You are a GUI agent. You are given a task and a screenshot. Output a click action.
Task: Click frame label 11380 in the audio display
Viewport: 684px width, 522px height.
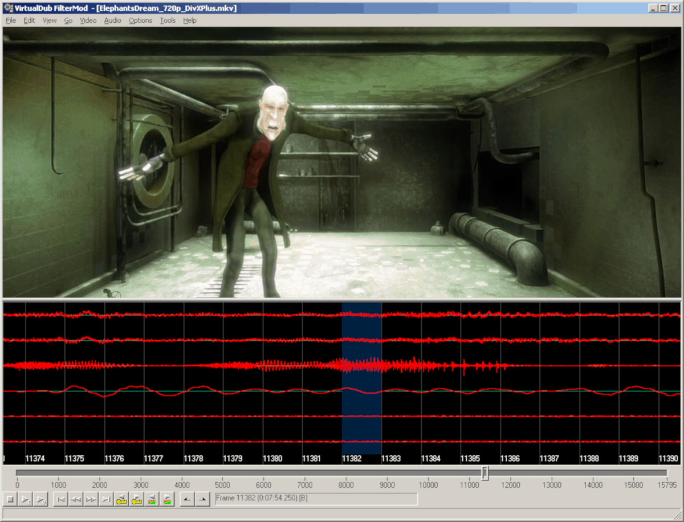click(x=273, y=458)
